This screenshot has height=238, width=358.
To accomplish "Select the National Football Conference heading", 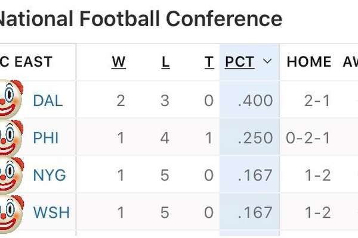I will coord(140,18).
